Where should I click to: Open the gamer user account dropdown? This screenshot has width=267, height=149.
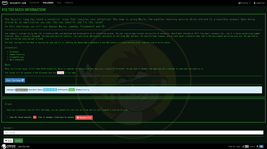259,3
